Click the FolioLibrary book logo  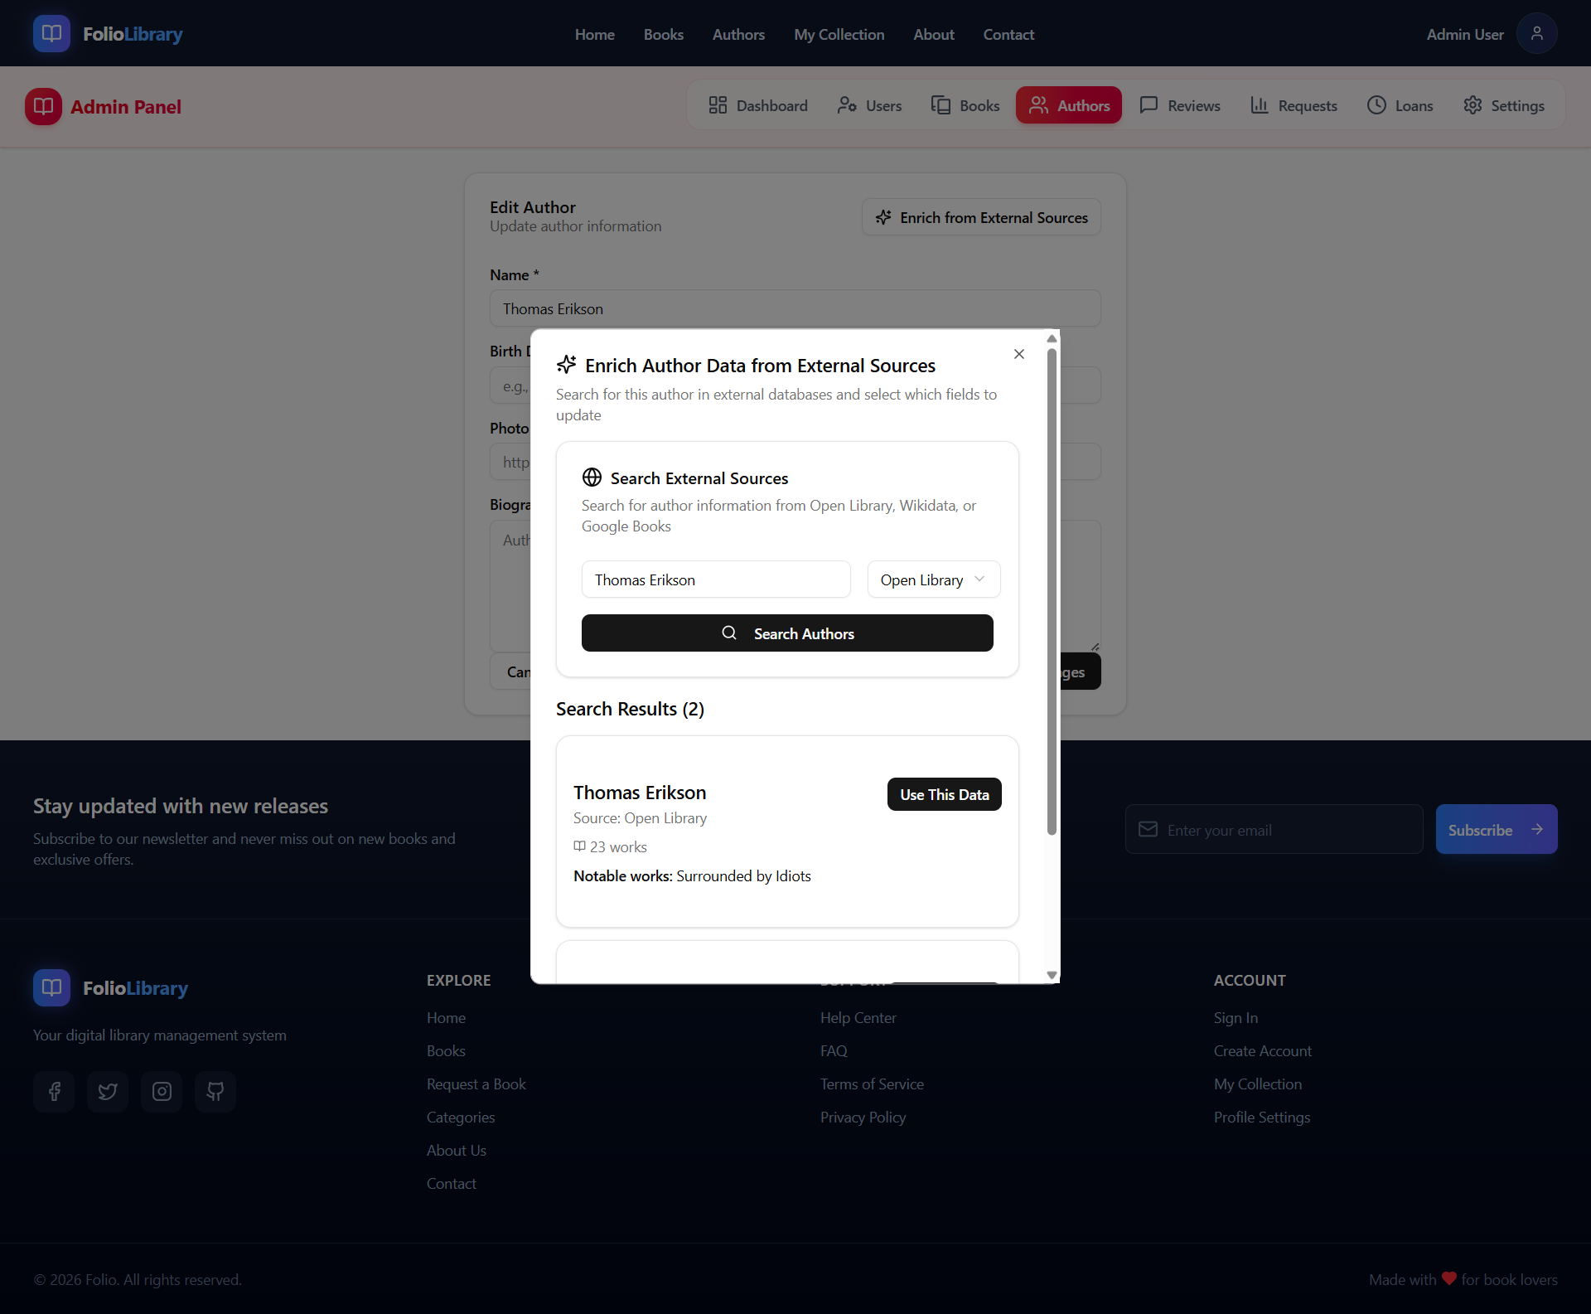pos(51,33)
